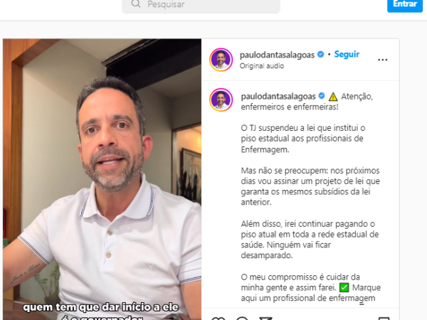Viewport: 427px width, 320px height.
Task: Open the Original audio link
Action: click(x=262, y=66)
